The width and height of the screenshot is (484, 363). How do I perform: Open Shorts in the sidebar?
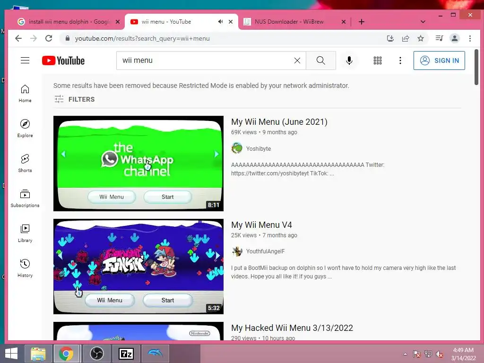(x=25, y=163)
